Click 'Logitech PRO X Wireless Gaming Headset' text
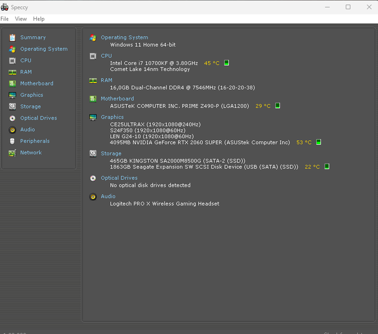 click(x=165, y=204)
